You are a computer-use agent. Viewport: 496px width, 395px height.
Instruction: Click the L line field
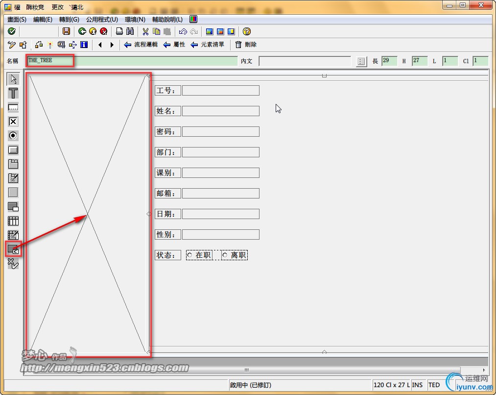click(450, 61)
